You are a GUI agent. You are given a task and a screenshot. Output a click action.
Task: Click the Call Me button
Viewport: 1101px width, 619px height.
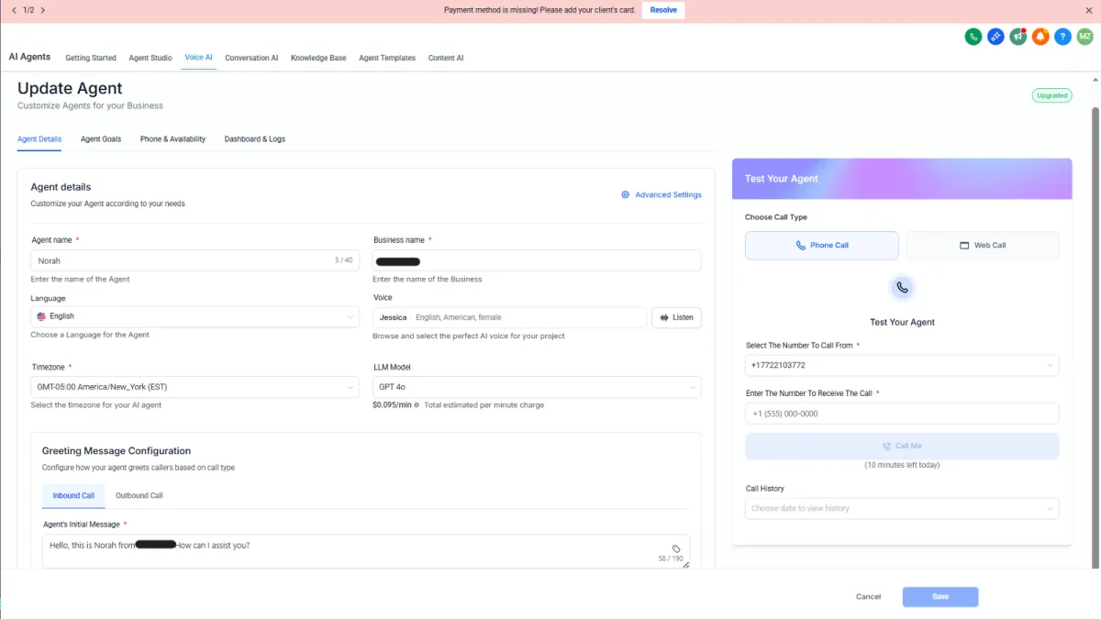(x=902, y=446)
